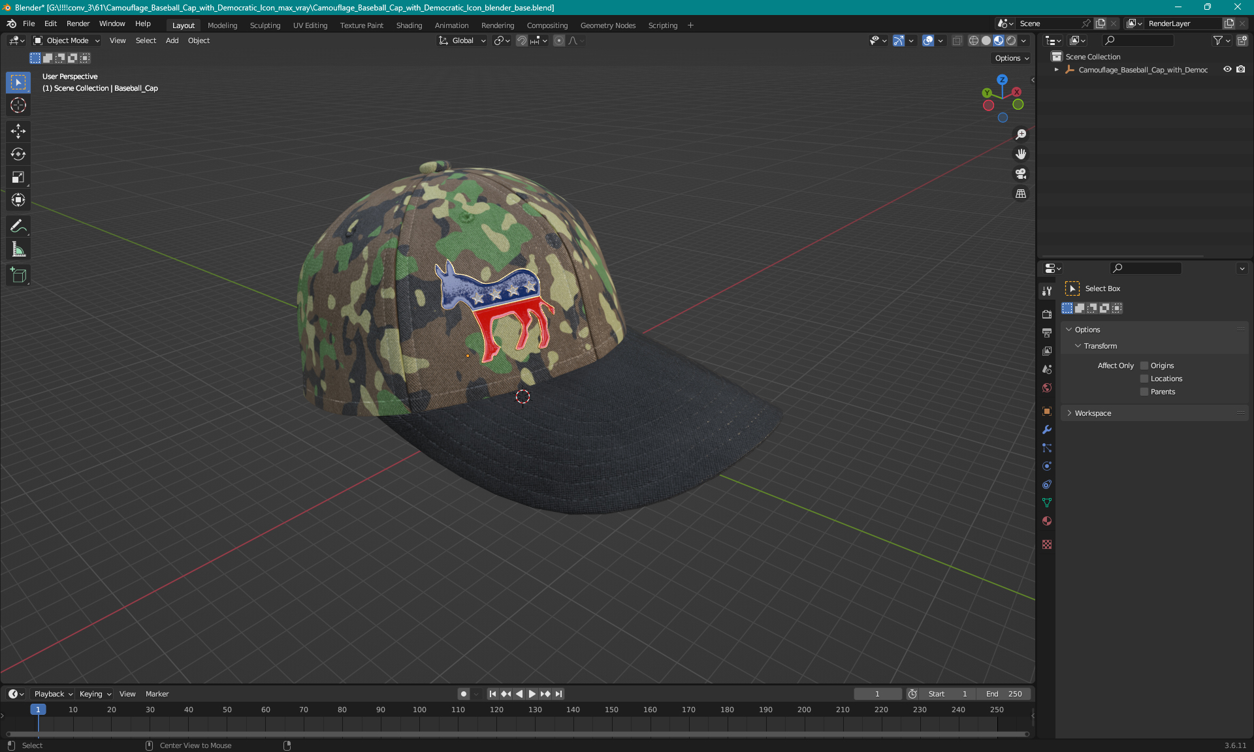Viewport: 1254px width, 752px height.
Task: Click the current frame number field
Action: tap(877, 694)
